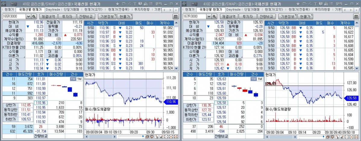Image resolution: width=361 pixels, height=141 pixels.
Task: Click the T font icon in left window title bar
Action: (x=135, y=4)
